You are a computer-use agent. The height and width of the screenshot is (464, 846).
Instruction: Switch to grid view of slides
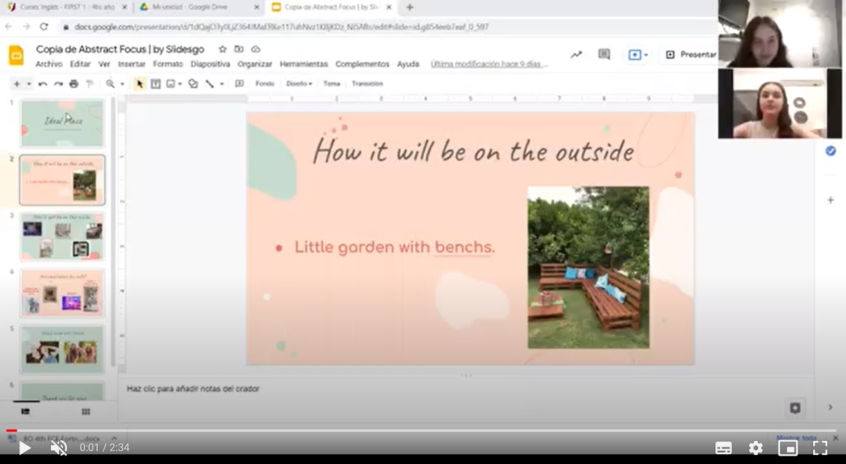click(x=86, y=412)
